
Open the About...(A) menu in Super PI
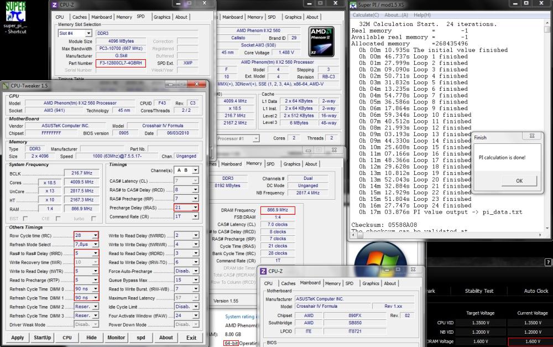point(396,15)
